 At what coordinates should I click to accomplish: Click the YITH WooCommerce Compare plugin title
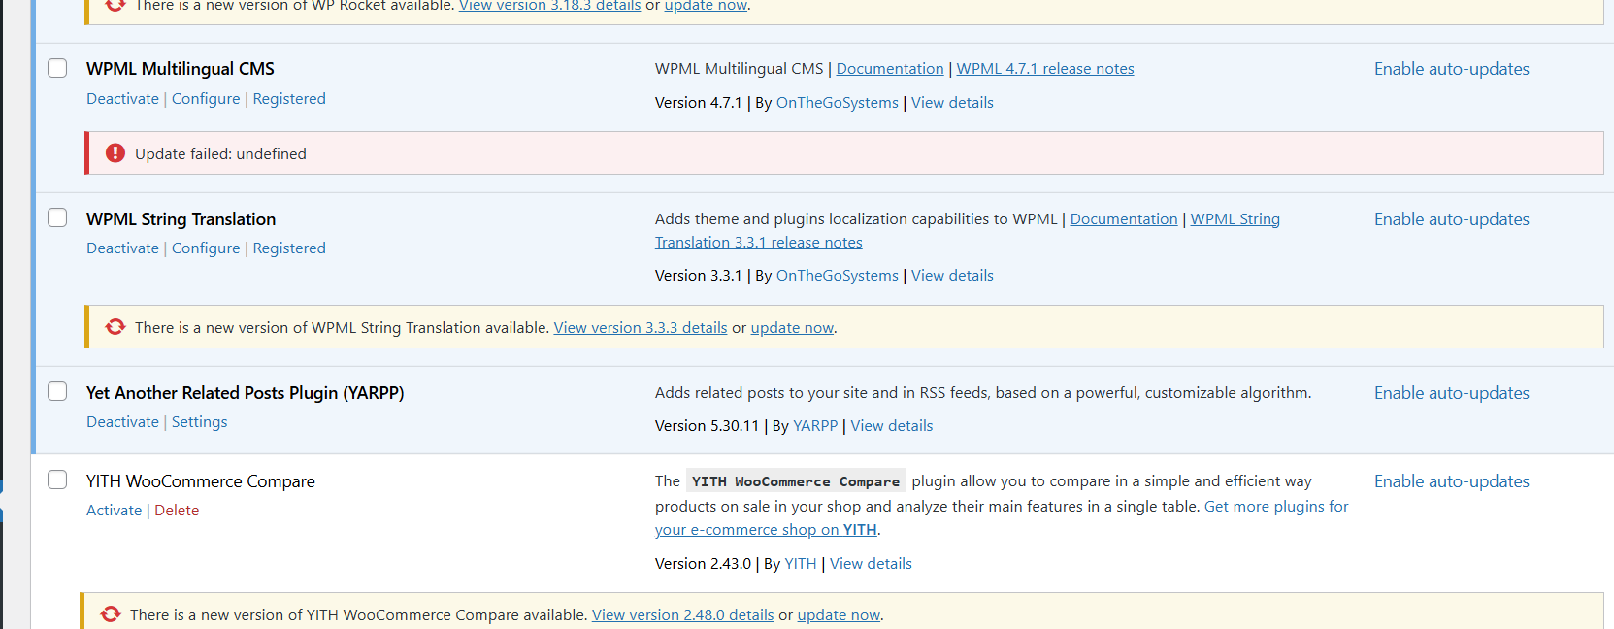tap(201, 481)
